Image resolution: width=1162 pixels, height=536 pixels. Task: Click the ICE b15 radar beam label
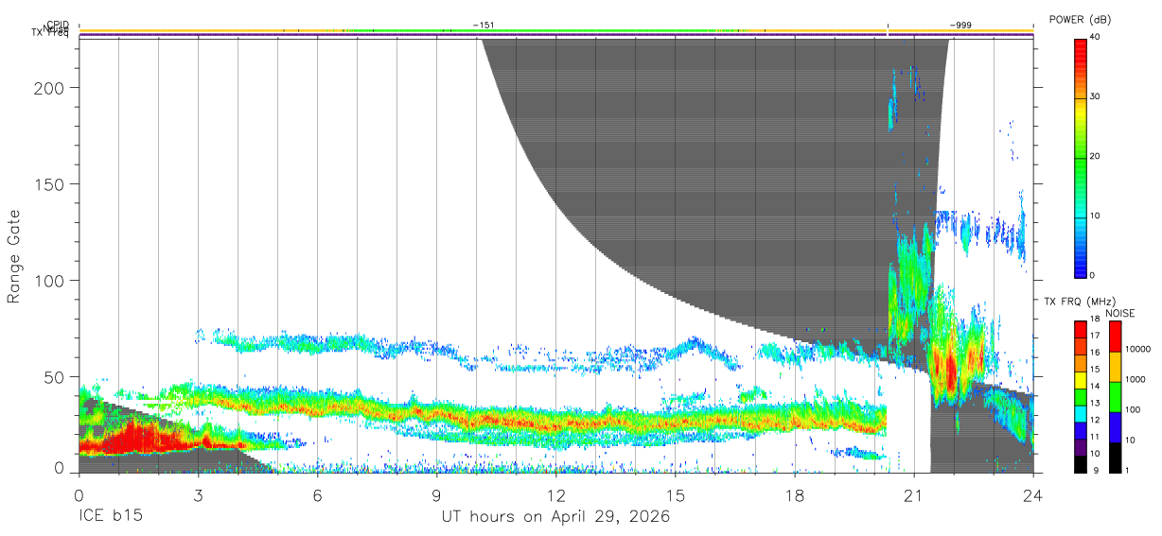point(110,517)
